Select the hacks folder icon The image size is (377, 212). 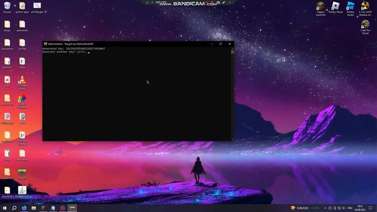(22, 63)
